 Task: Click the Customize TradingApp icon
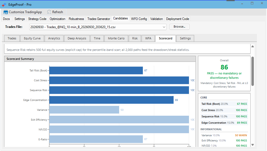(x=6, y=12)
